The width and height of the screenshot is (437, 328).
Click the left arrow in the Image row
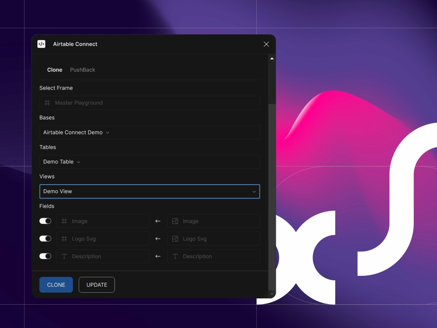(158, 221)
